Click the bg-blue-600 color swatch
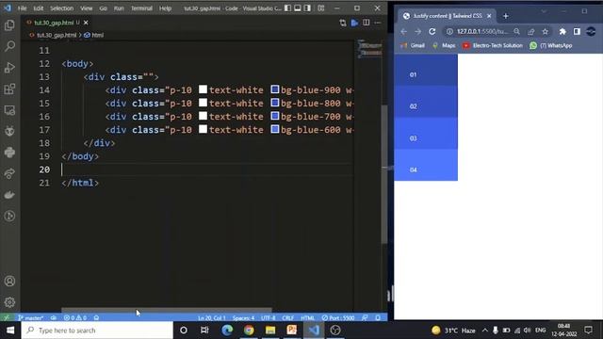This screenshot has height=339, width=603. tap(274, 129)
